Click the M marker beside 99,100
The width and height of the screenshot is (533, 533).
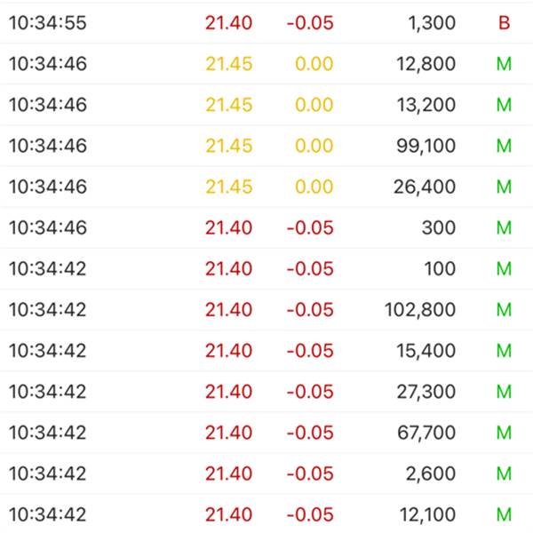[x=504, y=146]
